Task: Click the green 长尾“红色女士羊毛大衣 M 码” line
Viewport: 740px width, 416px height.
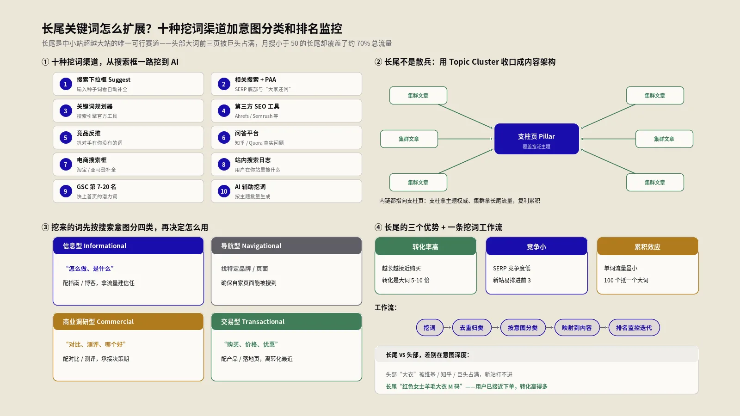Action: click(467, 386)
